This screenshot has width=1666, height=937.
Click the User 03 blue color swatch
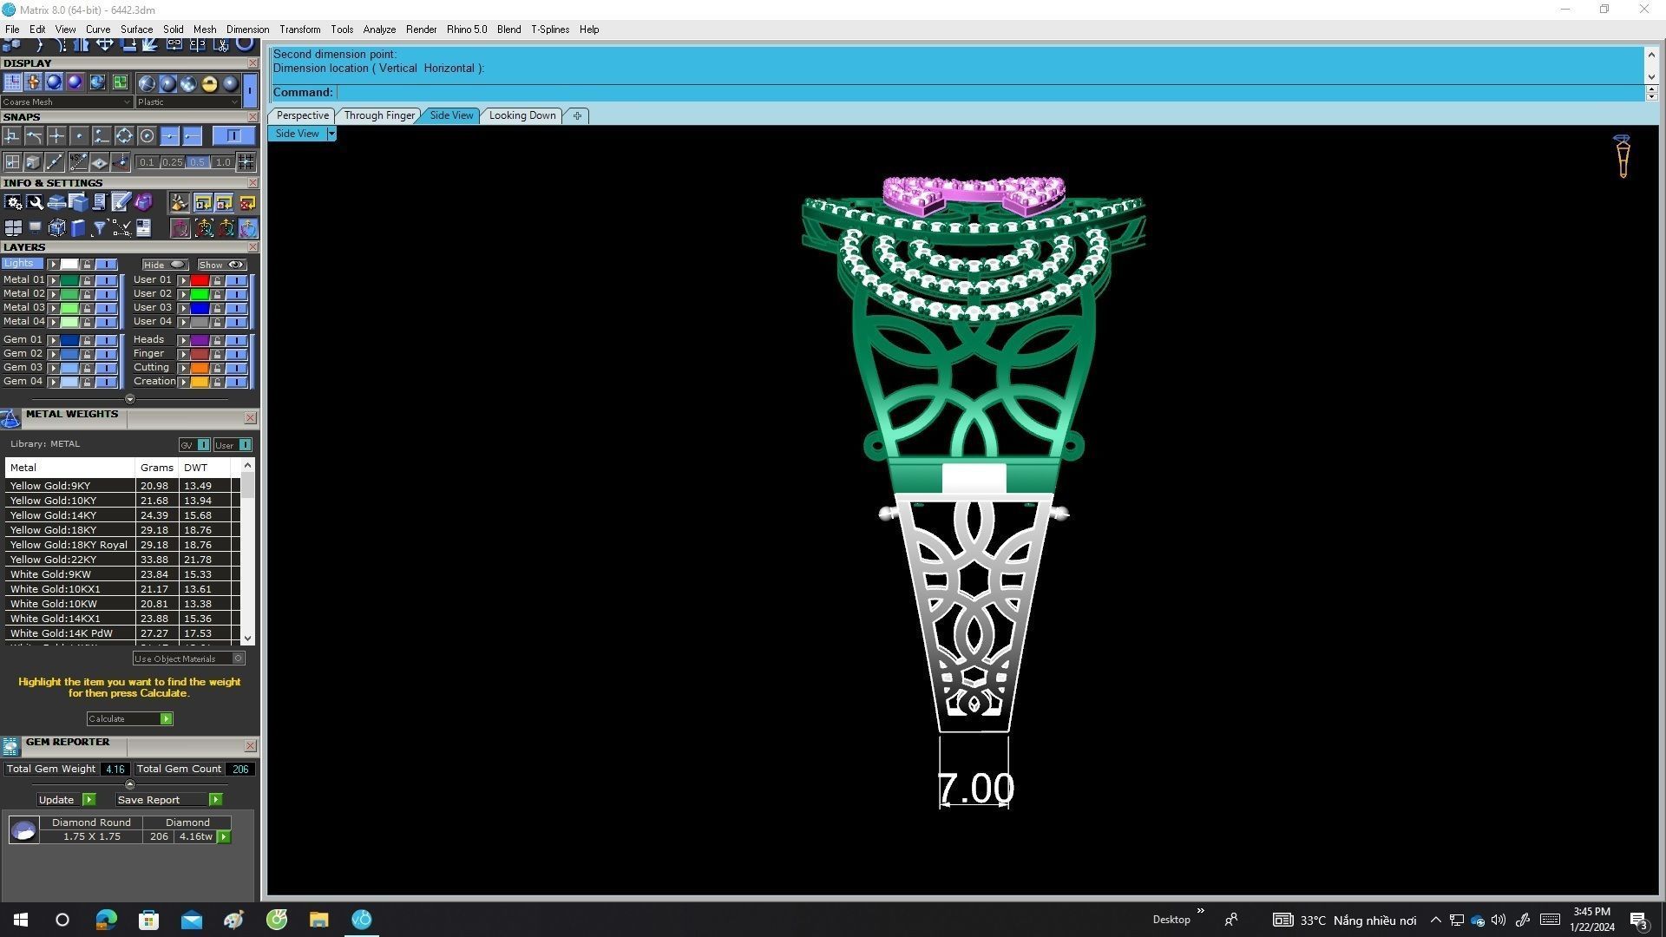coord(200,308)
